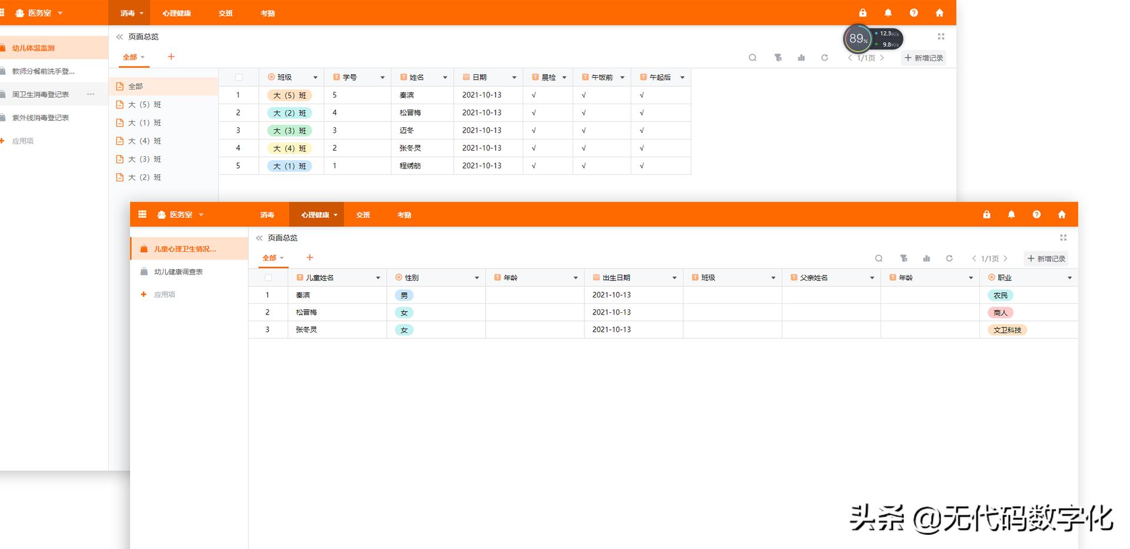This screenshot has height=549, width=1130.
Task: Check the select-all checkbox in the temperature table
Action: (239, 77)
